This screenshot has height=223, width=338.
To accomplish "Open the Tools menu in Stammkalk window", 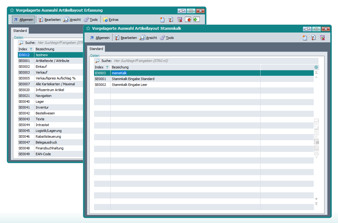I will [x=167, y=38].
